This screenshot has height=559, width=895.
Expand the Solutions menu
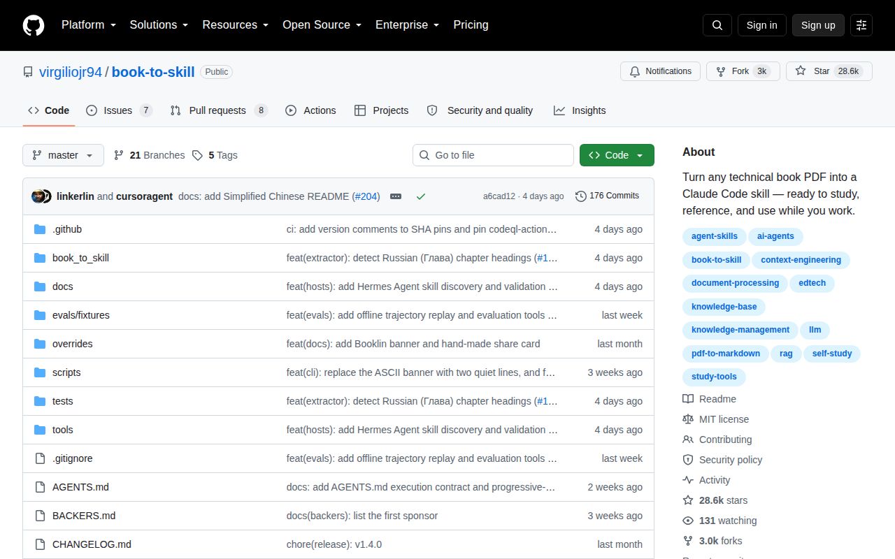tap(159, 24)
